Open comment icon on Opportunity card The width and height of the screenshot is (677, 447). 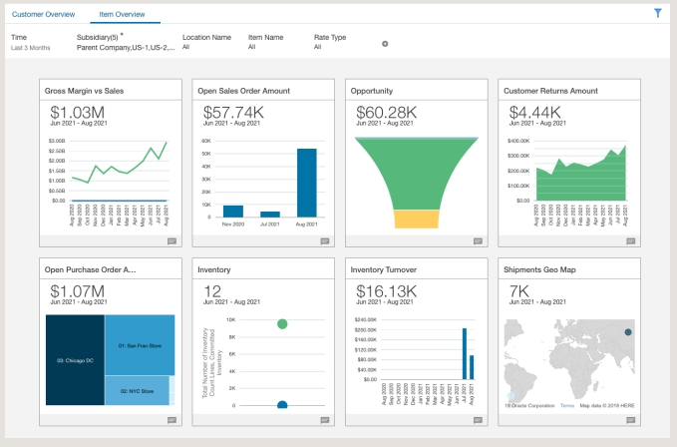coord(478,241)
